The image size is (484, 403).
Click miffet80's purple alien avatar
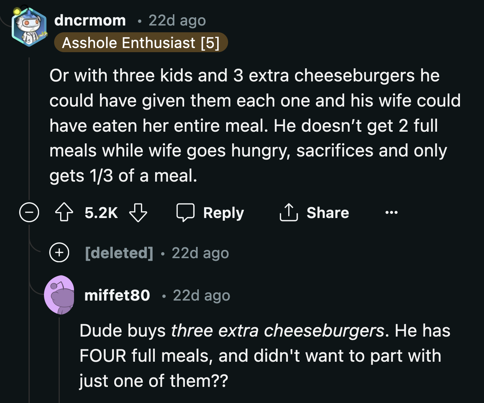click(60, 295)
